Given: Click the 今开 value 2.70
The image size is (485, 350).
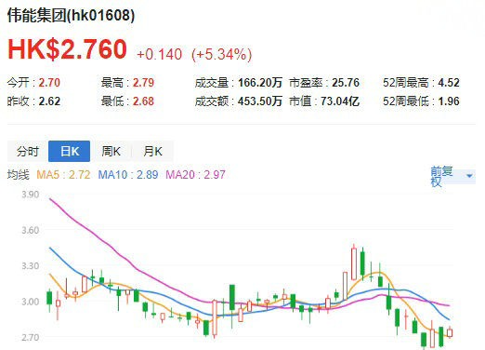Looking at the screenshot, I should pos(49,83).
